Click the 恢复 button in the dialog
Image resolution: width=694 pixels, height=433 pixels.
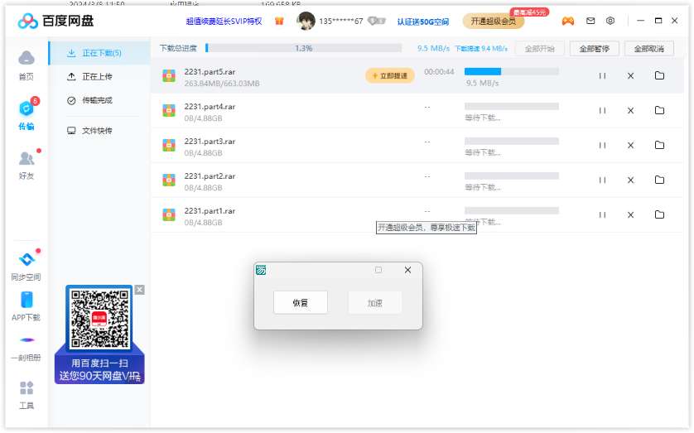point(300,302)
